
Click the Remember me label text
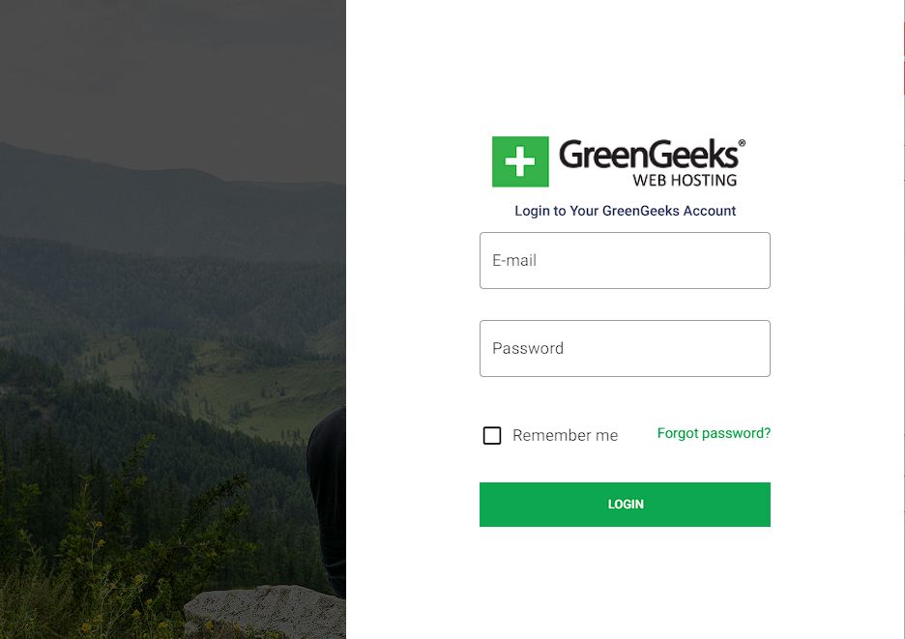point(565,435)
